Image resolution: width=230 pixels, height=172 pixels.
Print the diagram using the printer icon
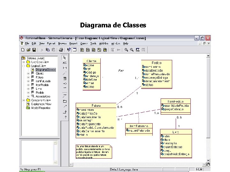tap(61, 50)
